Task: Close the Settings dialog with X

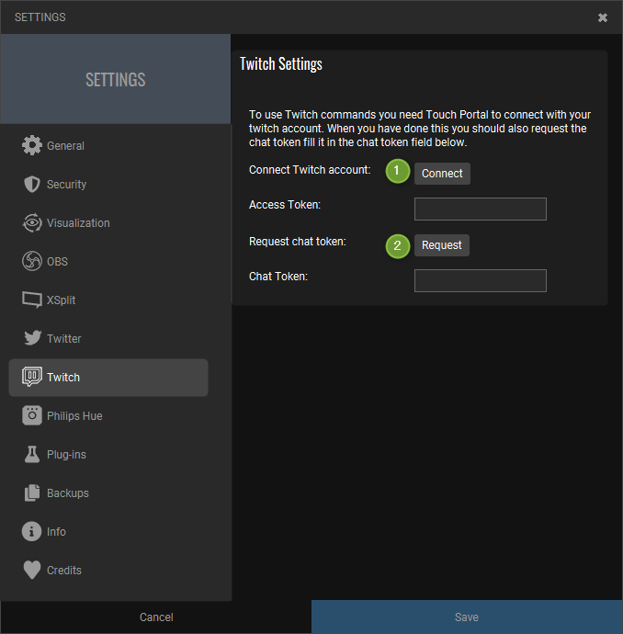Action: (603, 17)
